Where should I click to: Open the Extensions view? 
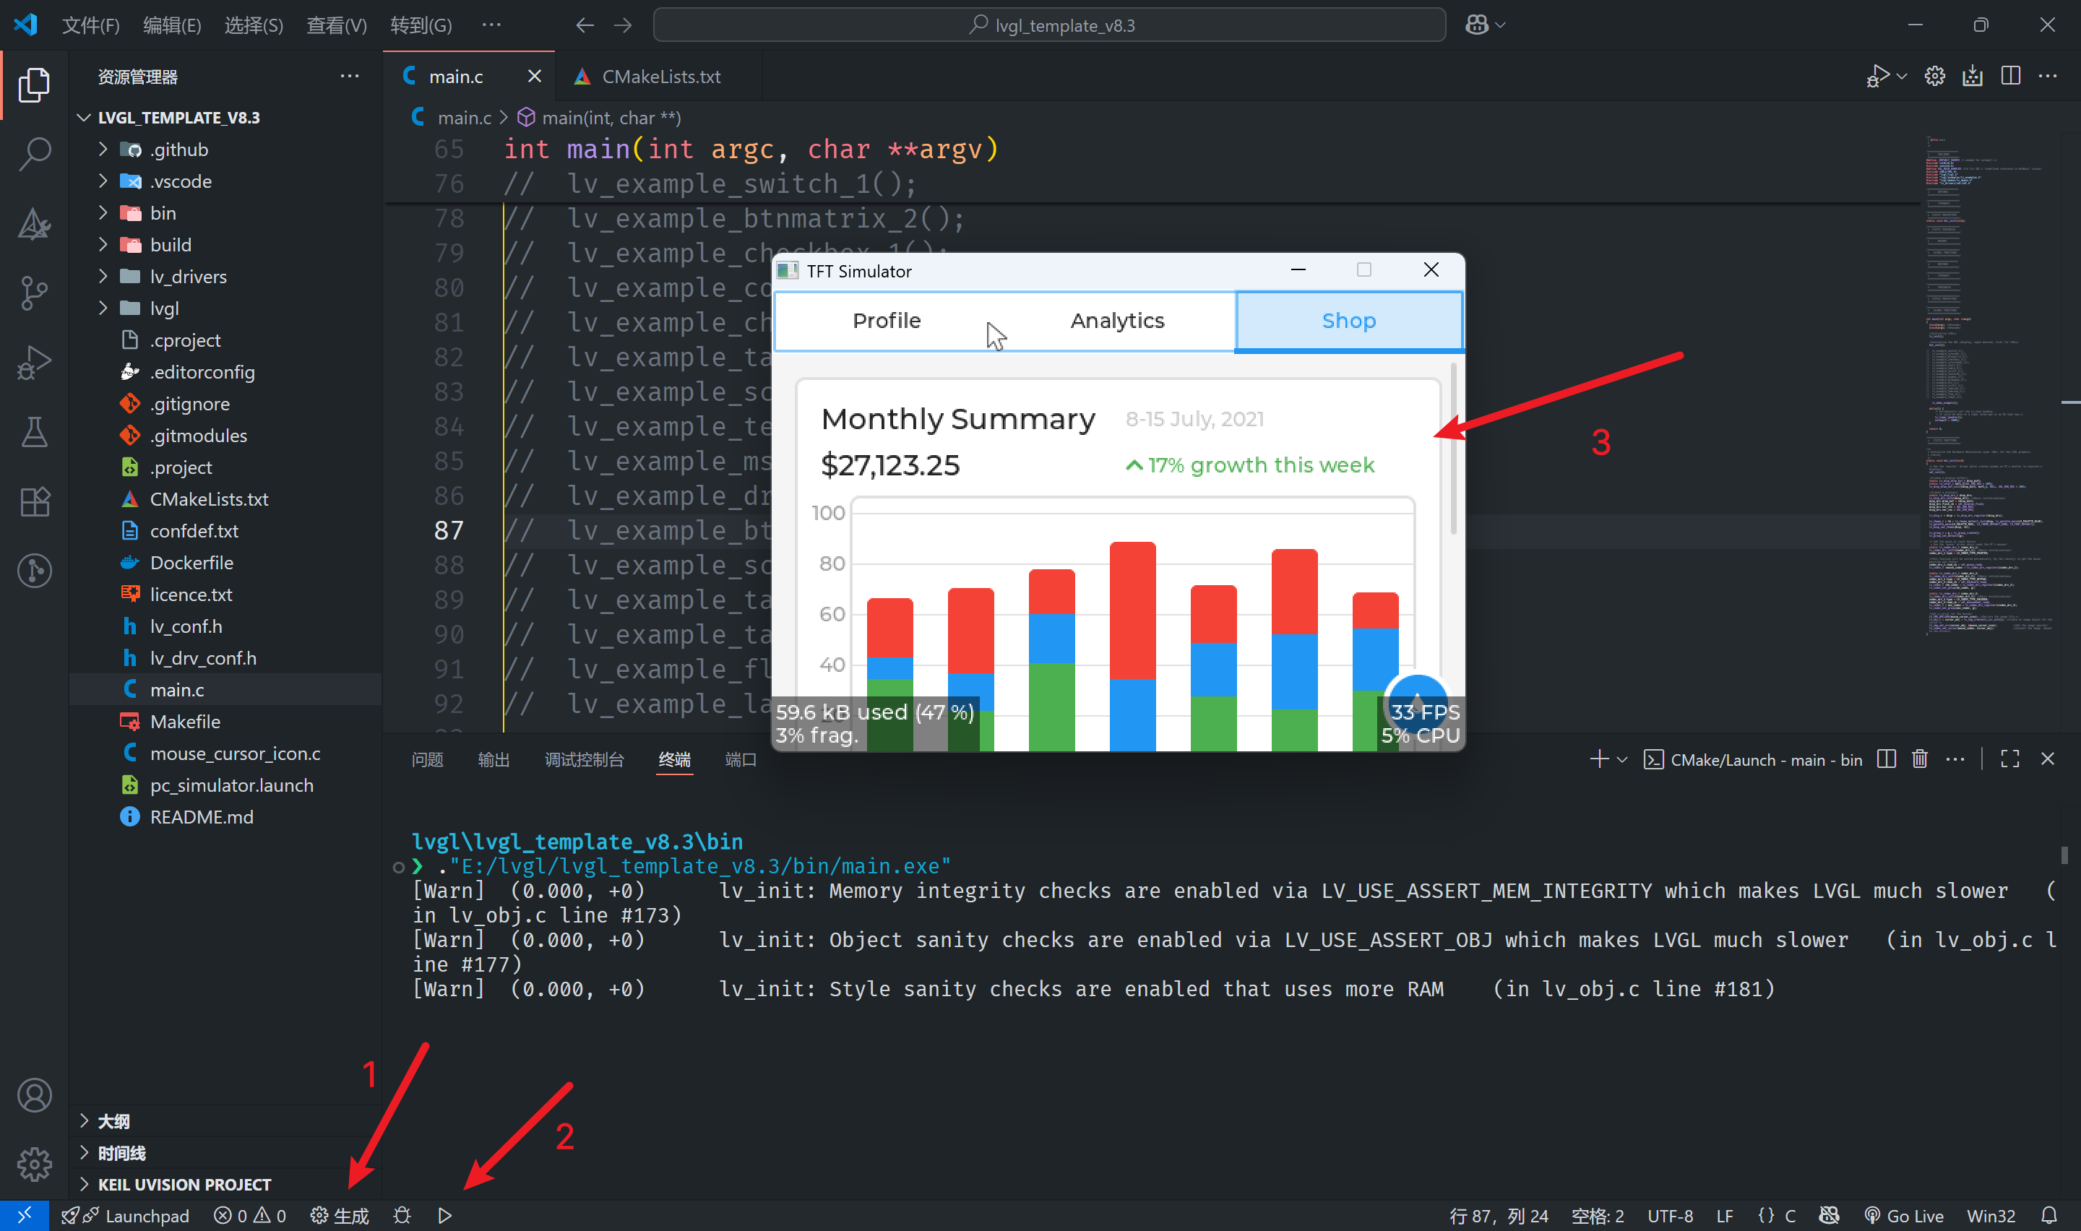point(34,502)
